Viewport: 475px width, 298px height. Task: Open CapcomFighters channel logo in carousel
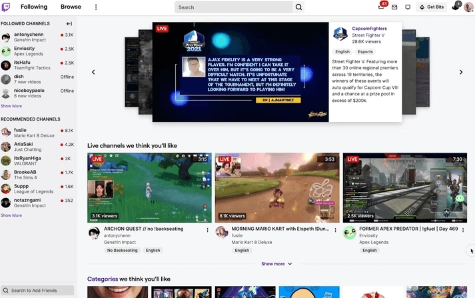pos(340,33)
